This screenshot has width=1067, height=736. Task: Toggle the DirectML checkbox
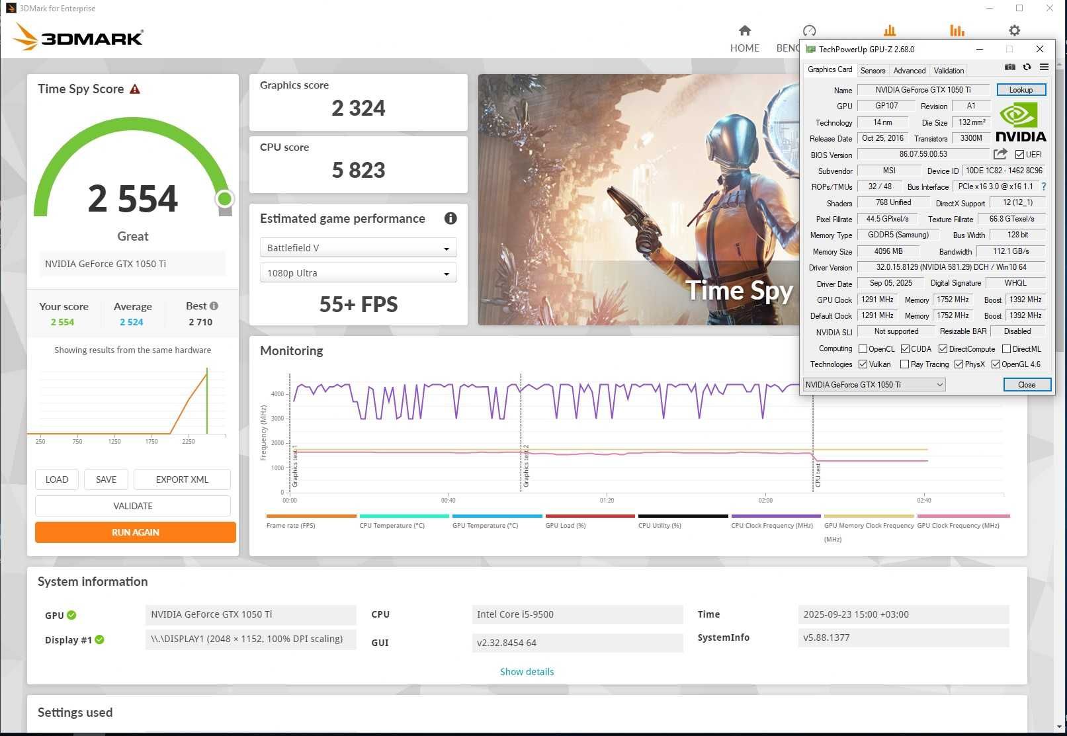pyautogui.click(x=1006, y=349)
